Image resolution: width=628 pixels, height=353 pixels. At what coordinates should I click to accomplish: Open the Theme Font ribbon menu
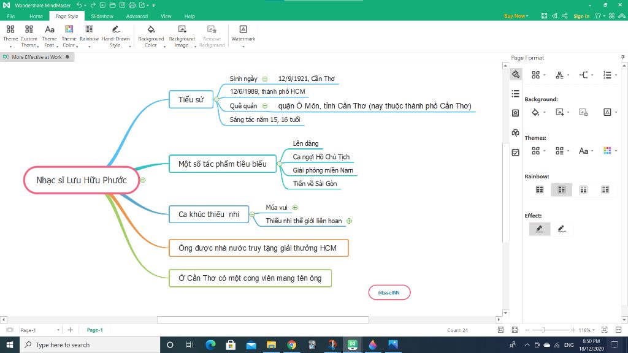pyautogui.click(x=49, y=35)
